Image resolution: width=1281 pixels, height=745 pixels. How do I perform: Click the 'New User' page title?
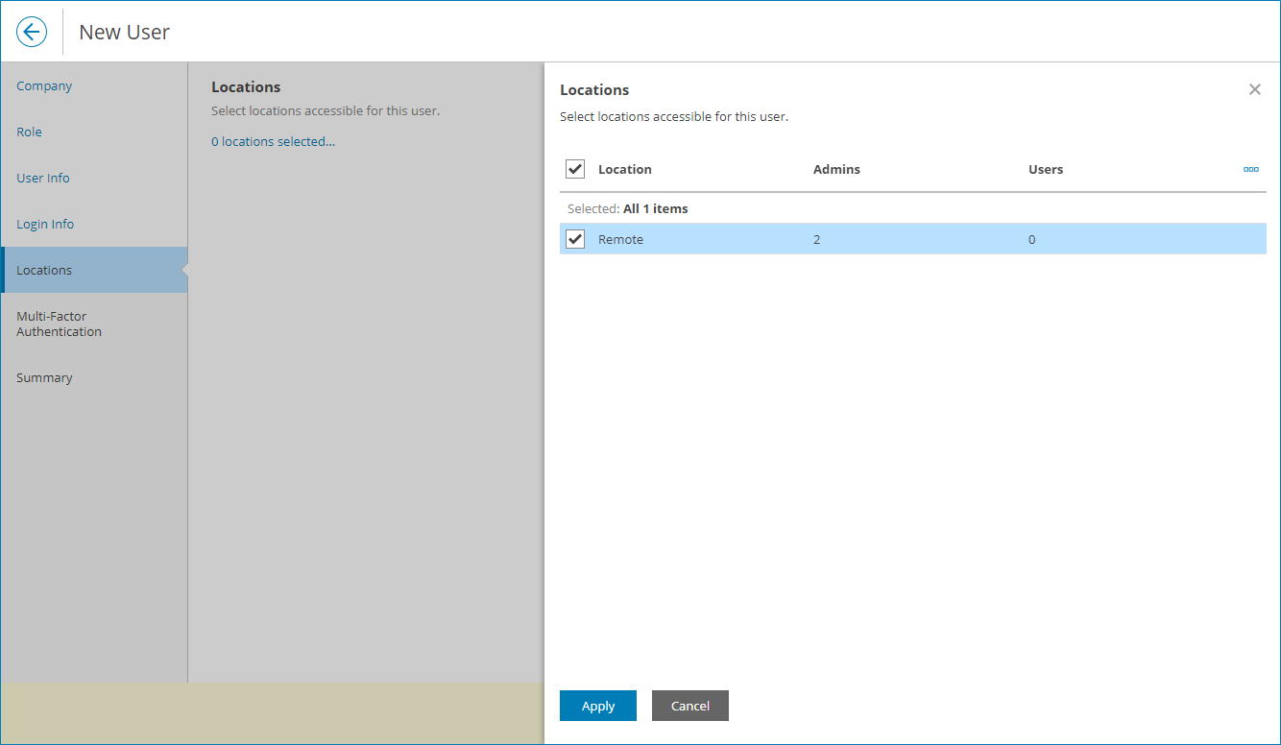tap(125, 32)
